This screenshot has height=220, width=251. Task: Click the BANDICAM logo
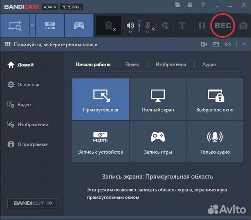pyautogui.click(x=21, y=7)
